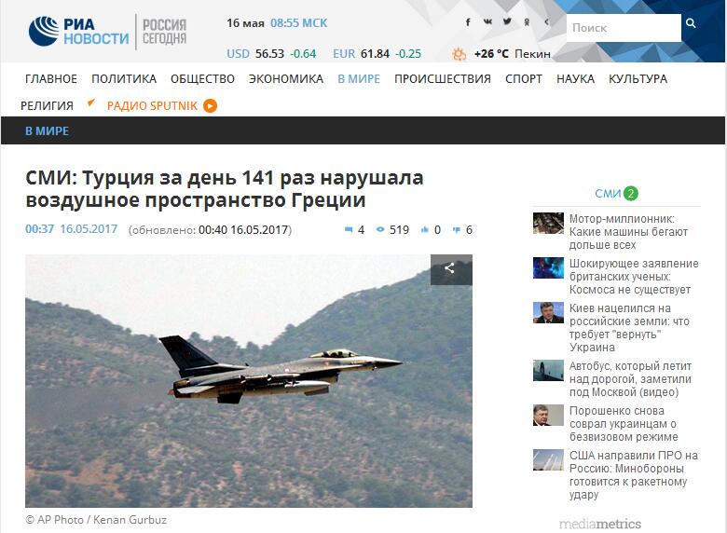
Task: Click the РИА Новости logo
Action: (x=79, y=32)
